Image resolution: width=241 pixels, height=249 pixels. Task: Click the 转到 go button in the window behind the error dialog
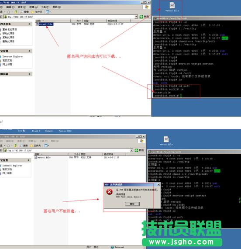click(139, 150)
